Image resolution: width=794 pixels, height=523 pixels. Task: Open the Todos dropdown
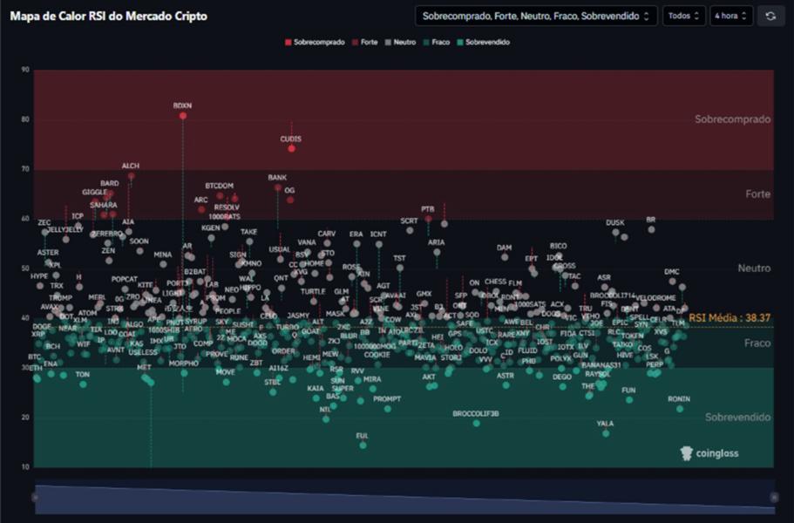click(684, 15)
